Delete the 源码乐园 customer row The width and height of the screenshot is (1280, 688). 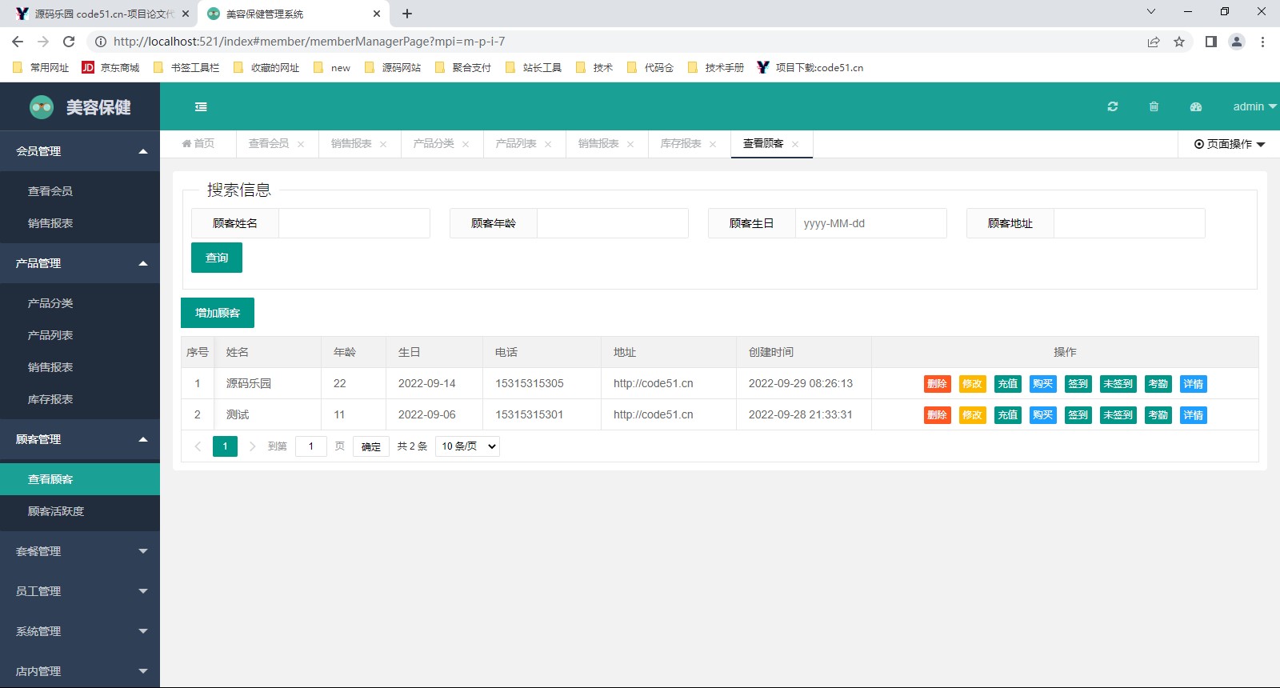click(x=937, y=384)
